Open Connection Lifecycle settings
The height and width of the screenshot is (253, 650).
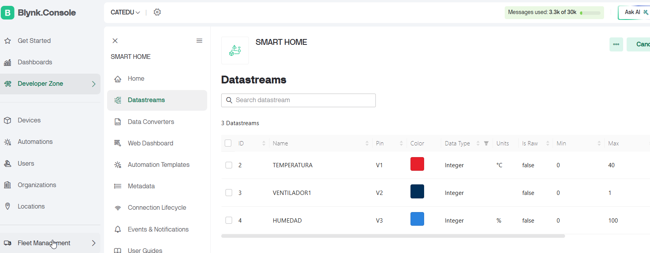157,207
